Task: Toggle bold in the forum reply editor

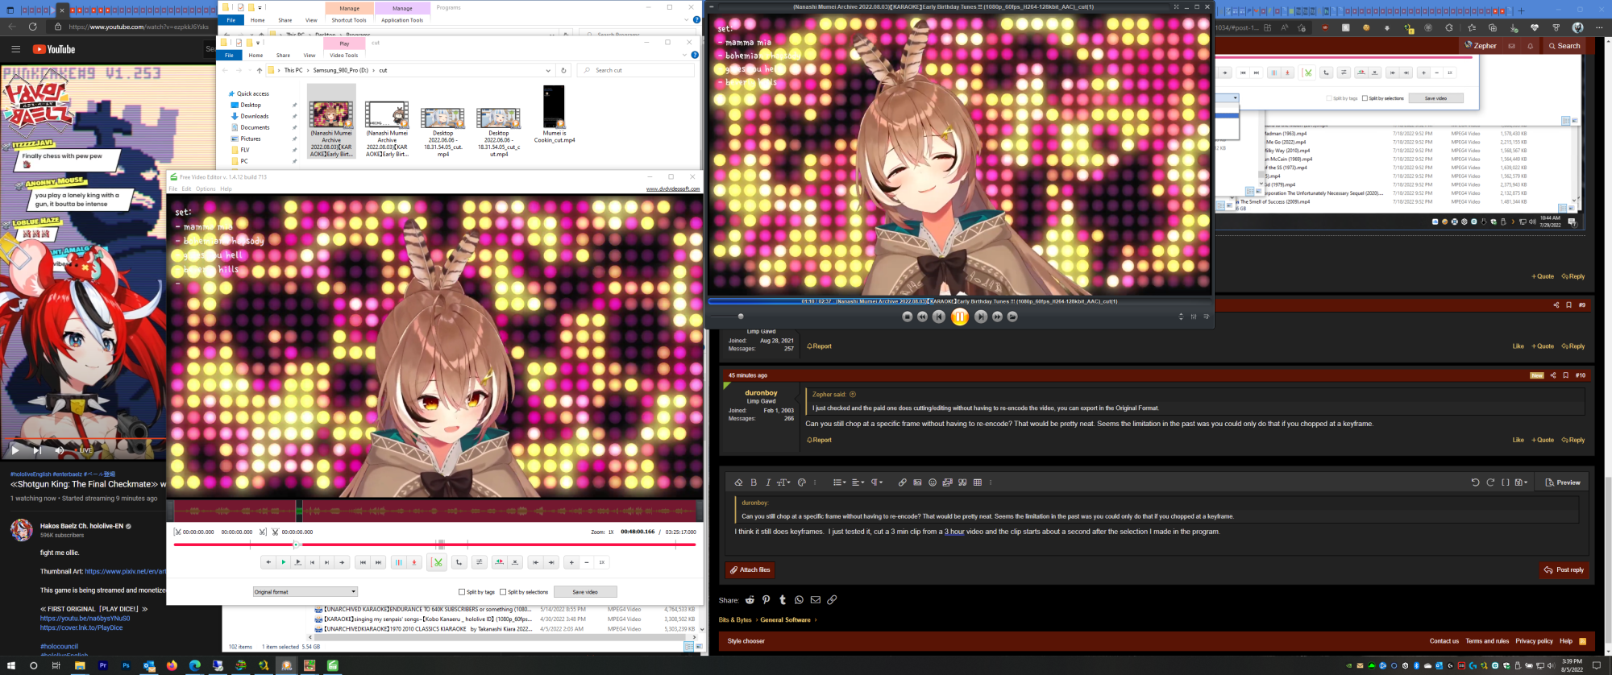Action: (x=754, y=482)
